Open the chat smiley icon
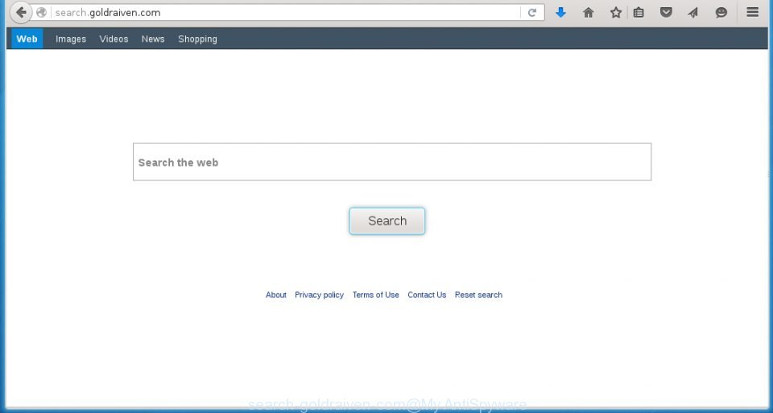The width and height of the screenshot is (773, 413). click(721, 12)
